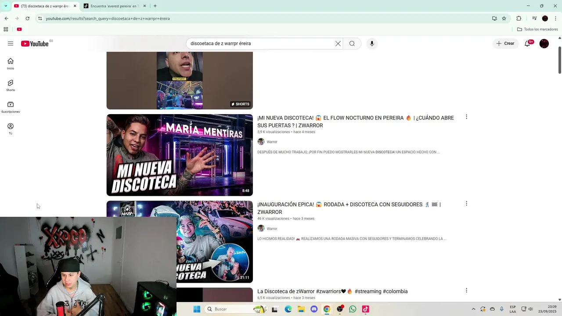Viewport: 562px width, 316px height.
Task: Open the media control icon in Chrome toolbar
Action: 534,18
